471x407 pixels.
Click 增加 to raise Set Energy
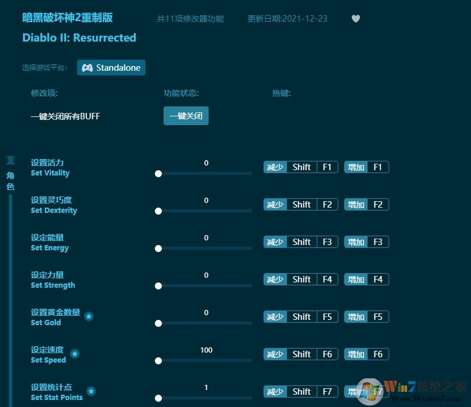tap(355, 242)
